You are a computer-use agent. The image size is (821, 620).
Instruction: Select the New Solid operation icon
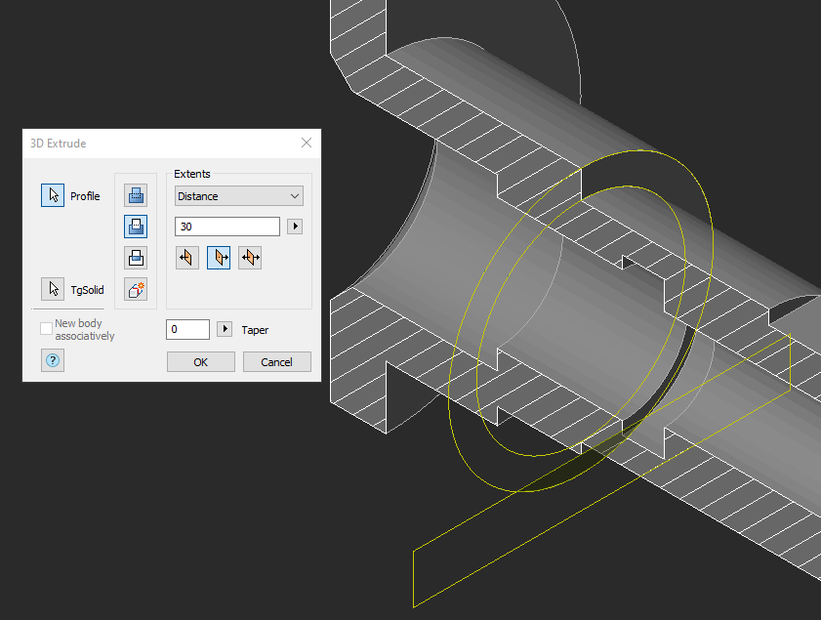tap(136, 289)
